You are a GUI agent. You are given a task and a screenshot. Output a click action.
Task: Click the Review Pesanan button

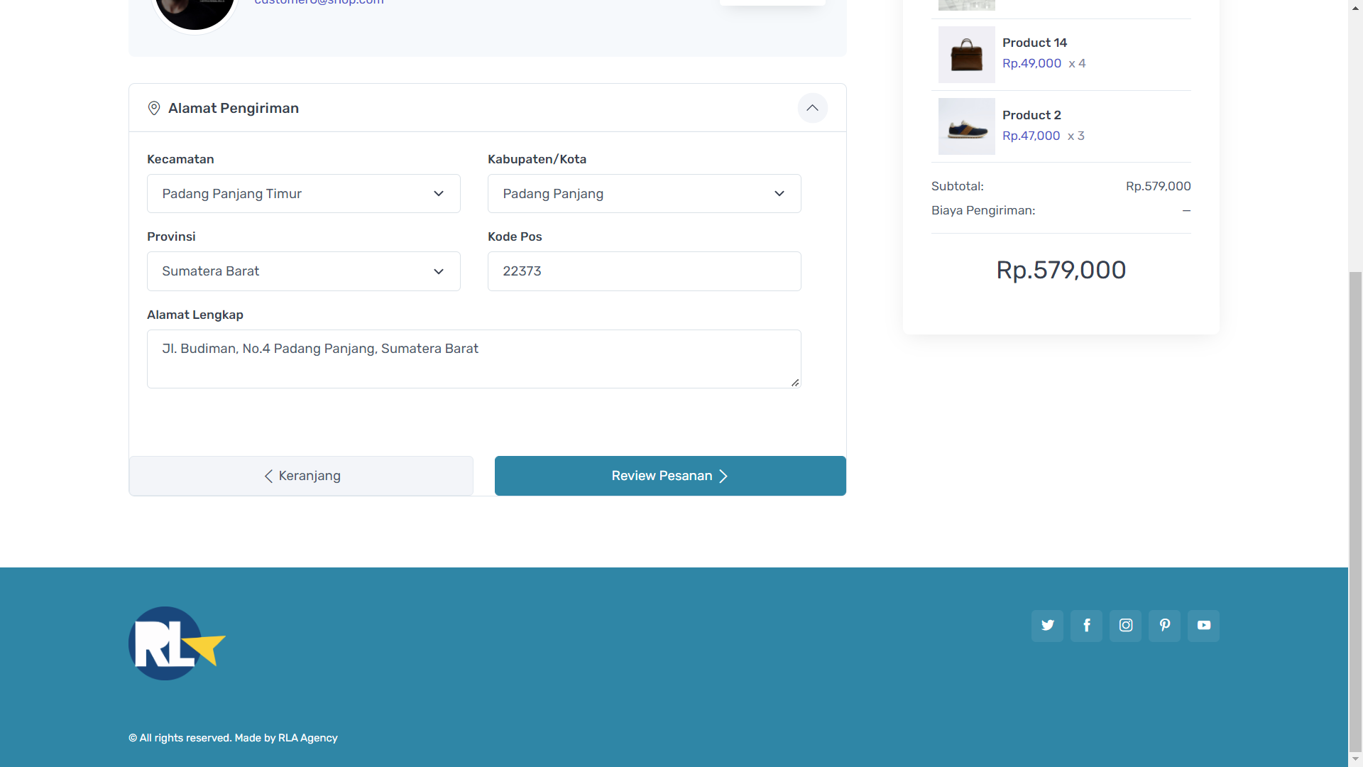(669, 476)
